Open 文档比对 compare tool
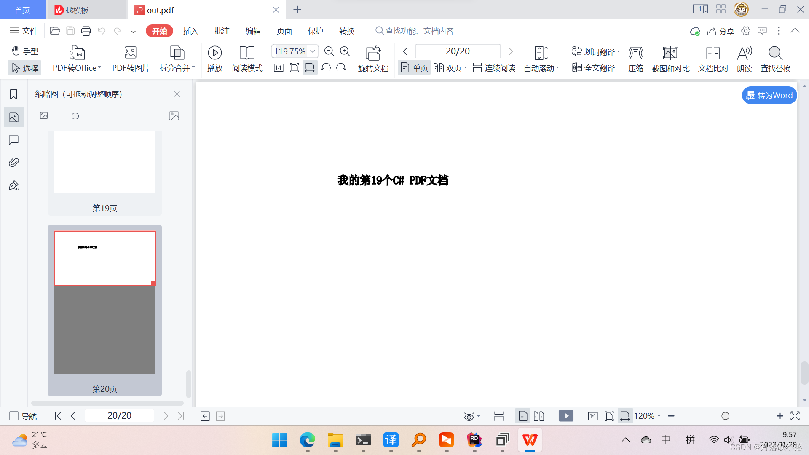 (713, 59)
